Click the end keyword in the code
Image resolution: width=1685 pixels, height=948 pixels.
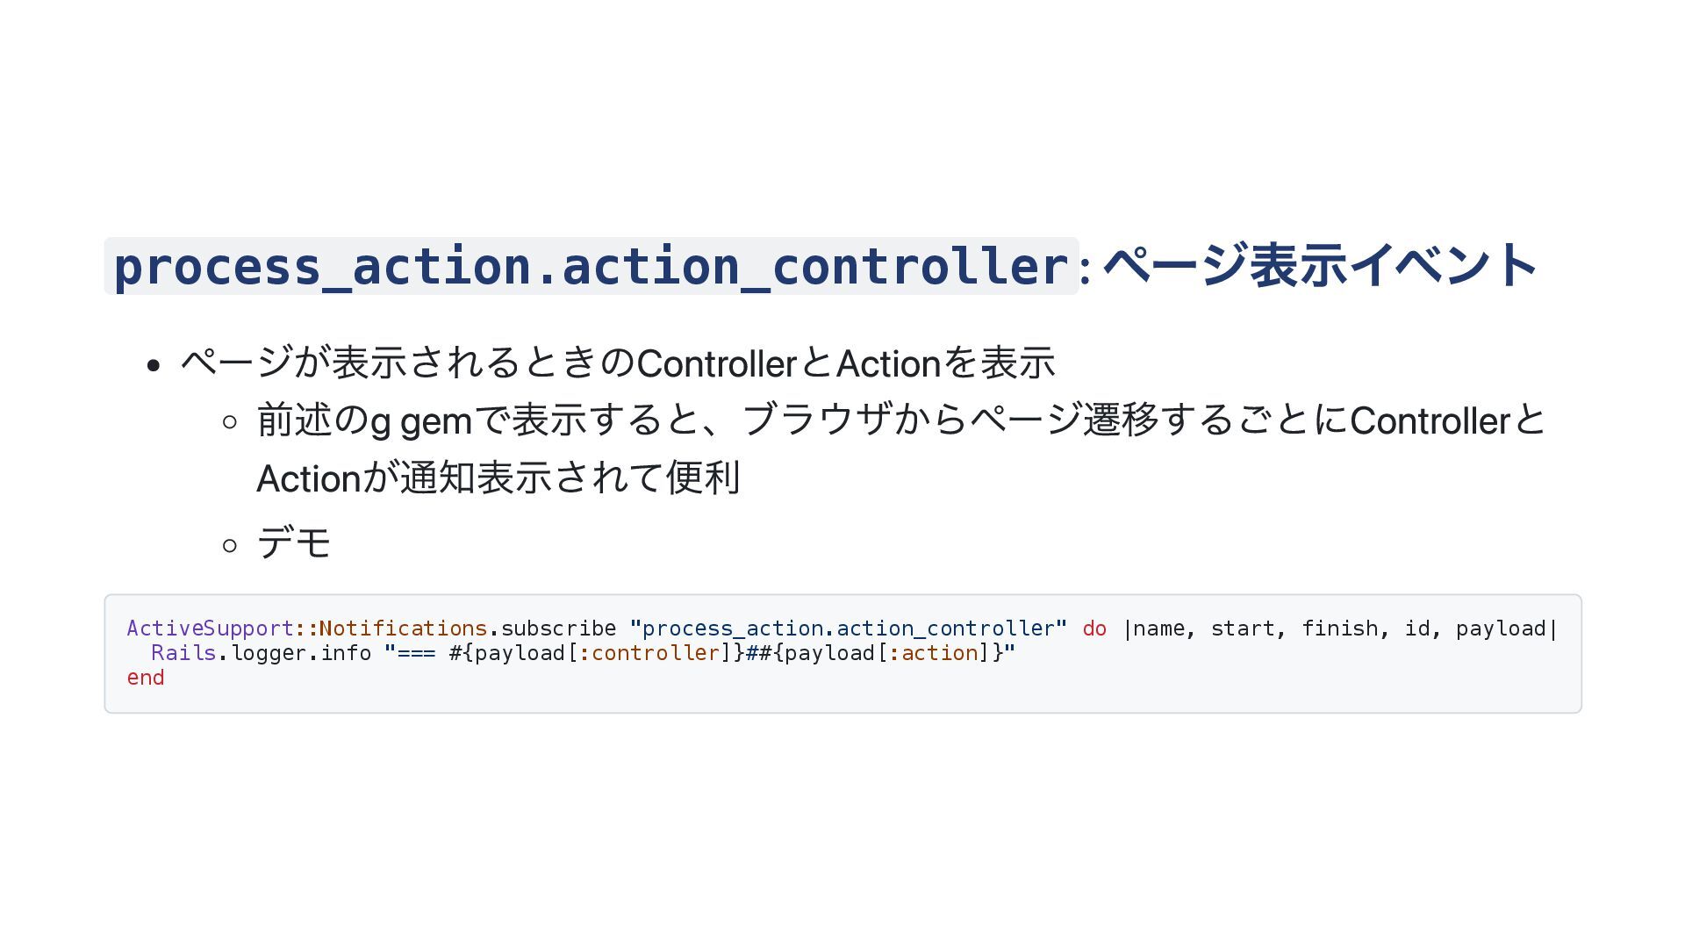146,678
